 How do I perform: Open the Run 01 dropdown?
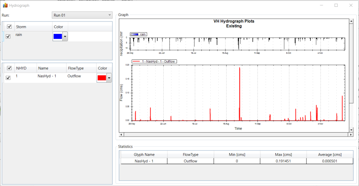tap(82, 15)
